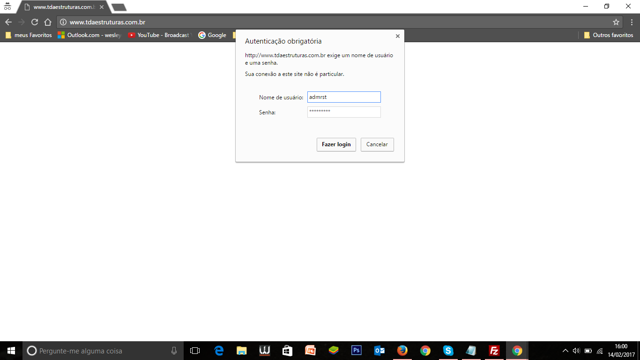640x360 pixels.
Task: Switch to first Chrome taskbar icon
Action: click(425, 351)
